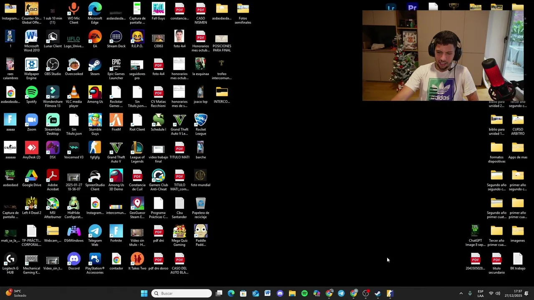Viewport: 534px width, 300px height.
Task: Open the Google Drive shortcut
Action: click(31, 178)
